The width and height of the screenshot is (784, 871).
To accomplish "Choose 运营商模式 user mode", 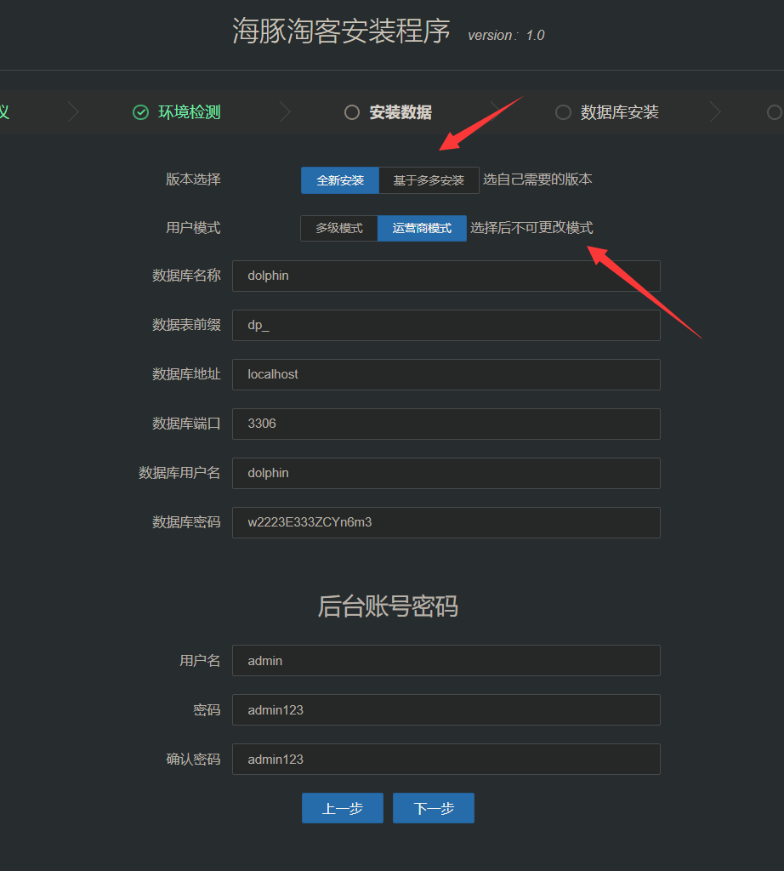I will pos(422,228).
